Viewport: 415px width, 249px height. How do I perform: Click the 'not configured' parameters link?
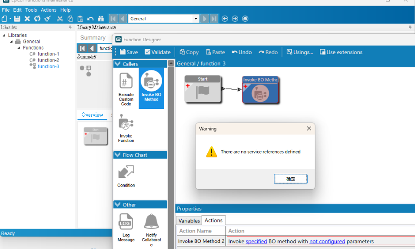[x=327, y=241]
